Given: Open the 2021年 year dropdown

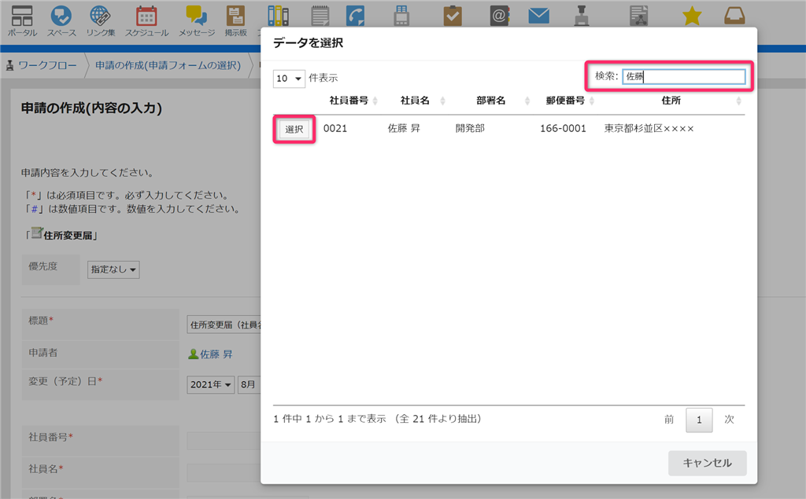Looking at the screenshot, I should (210, 384).
